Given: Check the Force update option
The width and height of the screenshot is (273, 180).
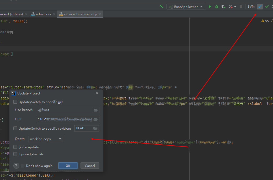Looking at the screenshot, I should point(15,147).
